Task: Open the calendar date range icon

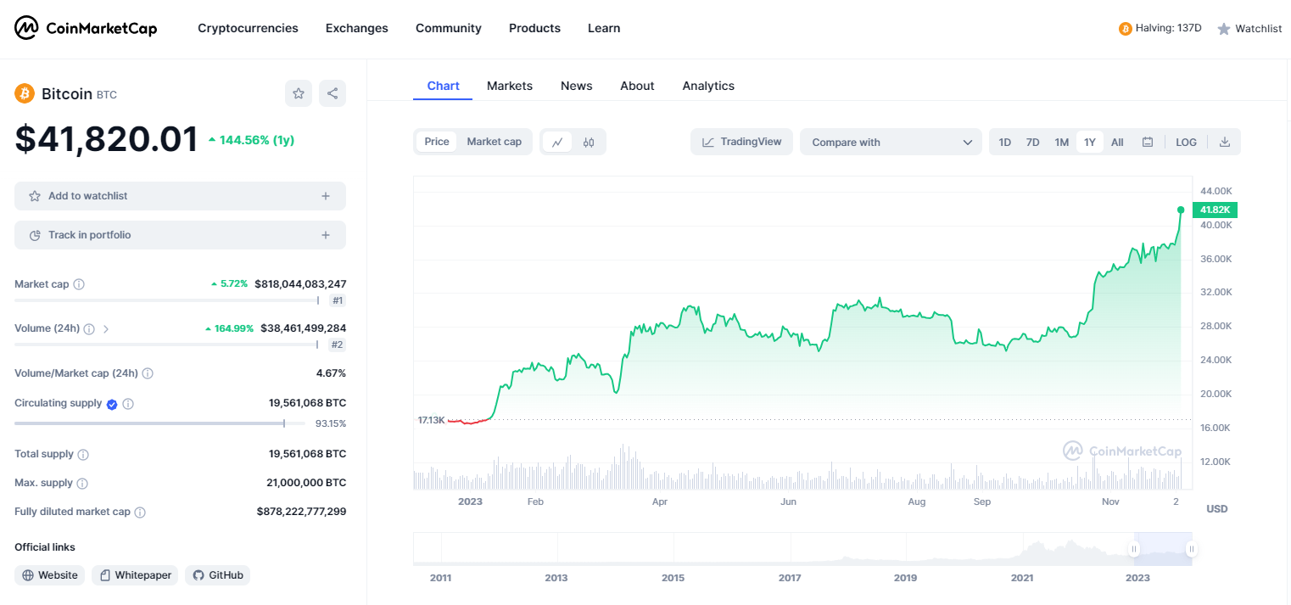Action: click(1148, 142)
